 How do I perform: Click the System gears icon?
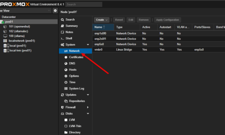tap(62, 45)
